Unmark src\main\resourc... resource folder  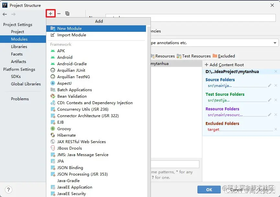pos(276,115)
